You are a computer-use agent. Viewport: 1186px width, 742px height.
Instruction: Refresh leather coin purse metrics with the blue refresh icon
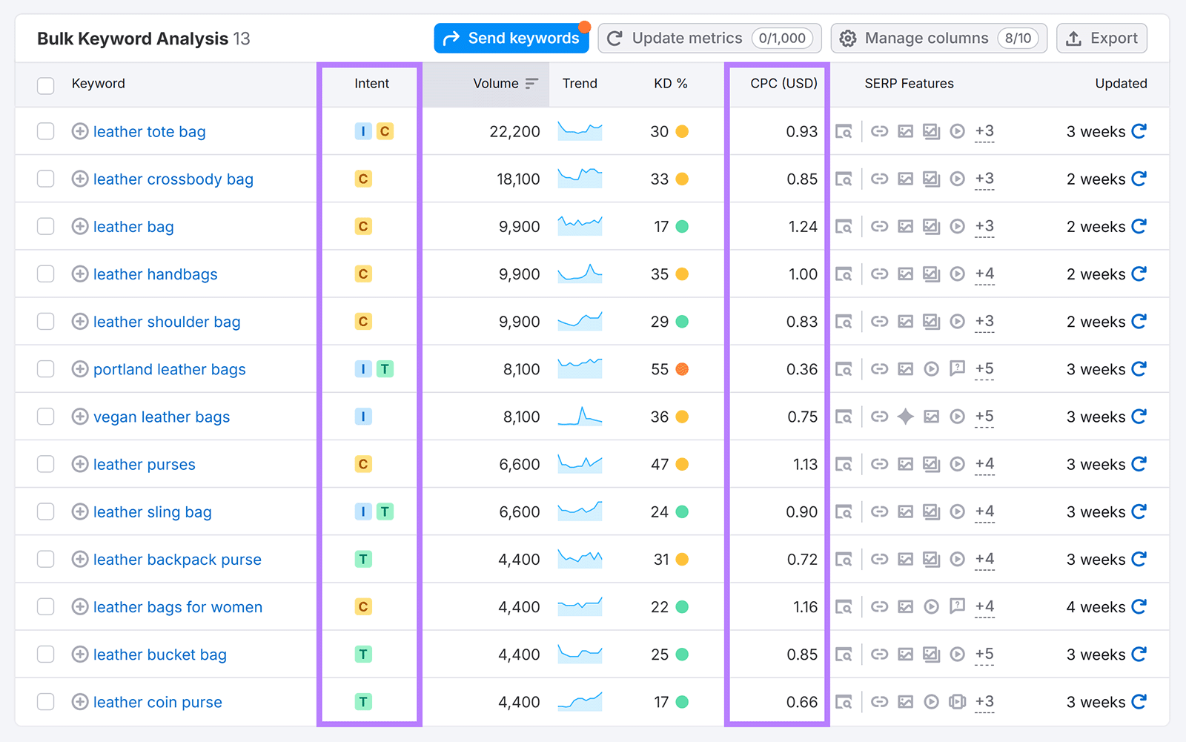point(1139,702)
